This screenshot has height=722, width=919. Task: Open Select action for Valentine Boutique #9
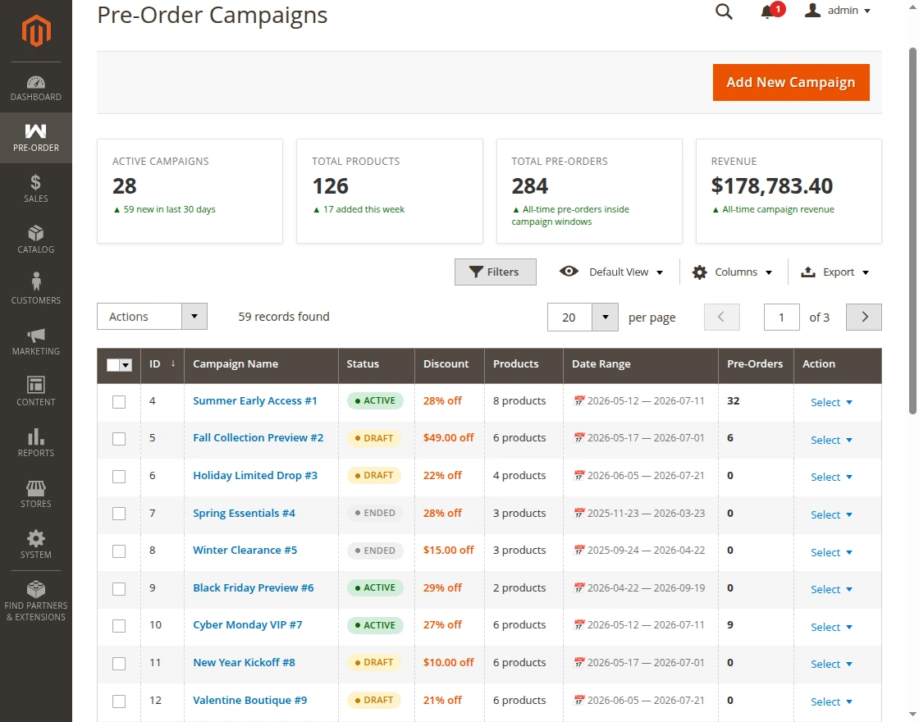pyautogui.click(x=831, y=701)
